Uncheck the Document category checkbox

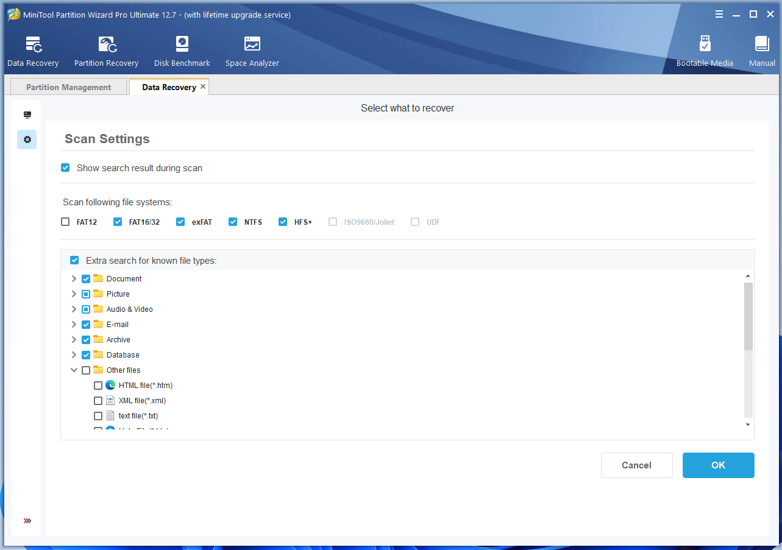click(x=86, y=278)
